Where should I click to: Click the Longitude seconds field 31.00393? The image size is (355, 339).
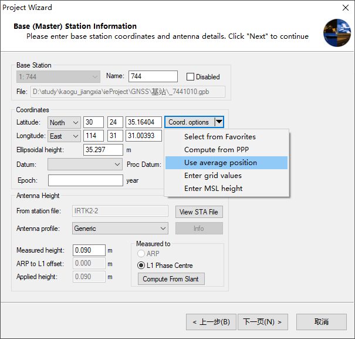[144, 136]
